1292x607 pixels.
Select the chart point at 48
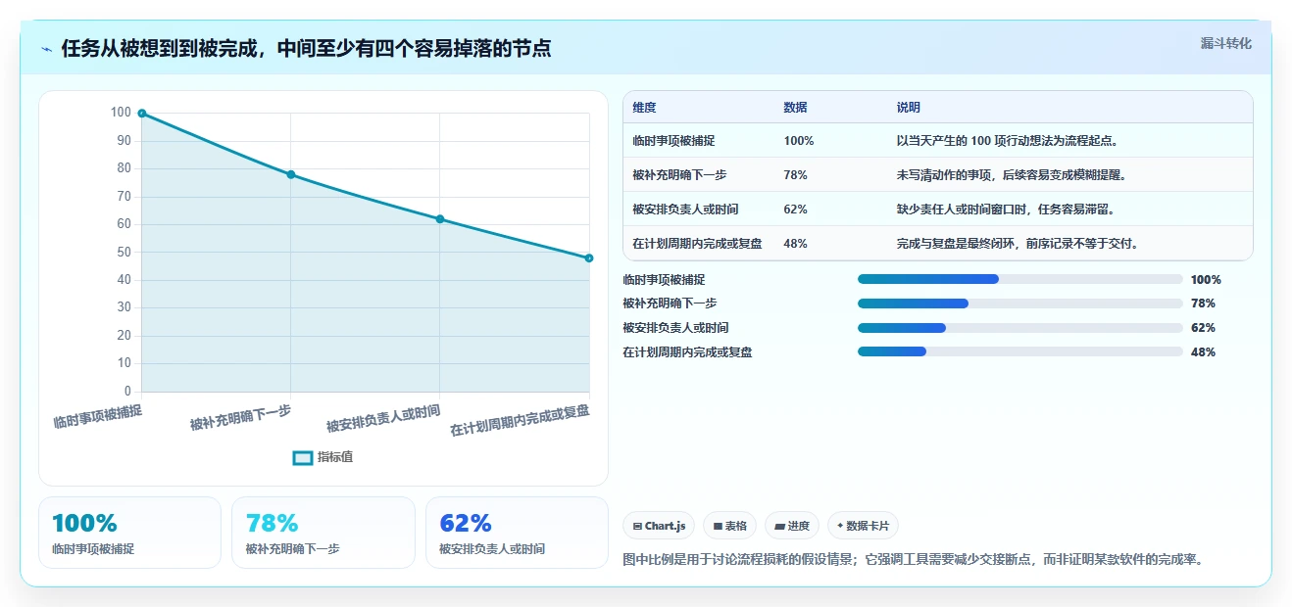(589, 258)
